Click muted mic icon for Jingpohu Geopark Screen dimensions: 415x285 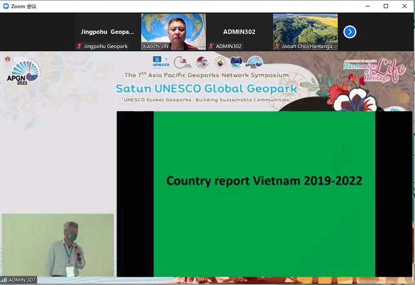coord(79,46)
